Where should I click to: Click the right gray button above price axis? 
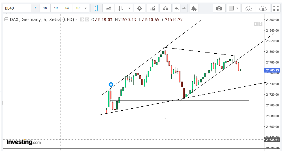(x=260, y=24)
